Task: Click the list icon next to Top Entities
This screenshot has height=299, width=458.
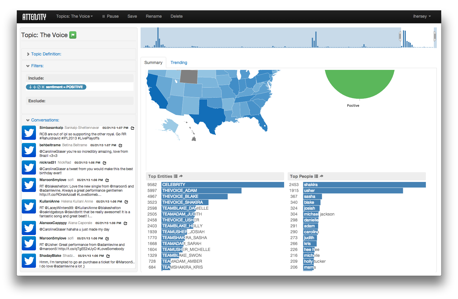Action: pos(176,176)
